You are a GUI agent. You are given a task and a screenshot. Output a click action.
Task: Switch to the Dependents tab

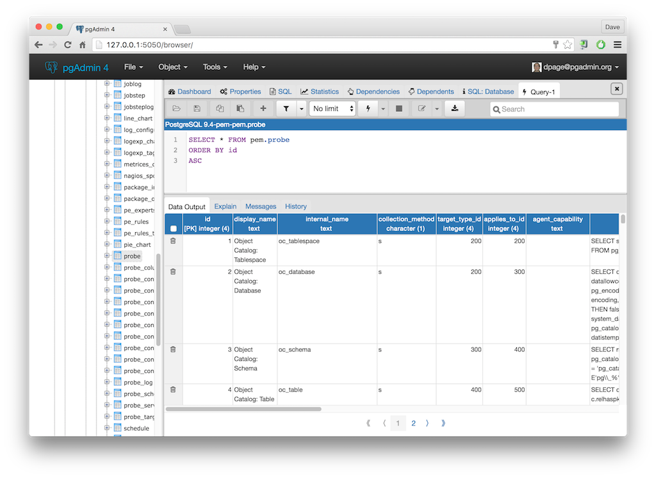(431, 92)
